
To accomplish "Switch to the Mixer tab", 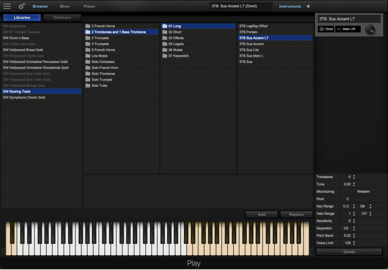I will coord(64,6).
